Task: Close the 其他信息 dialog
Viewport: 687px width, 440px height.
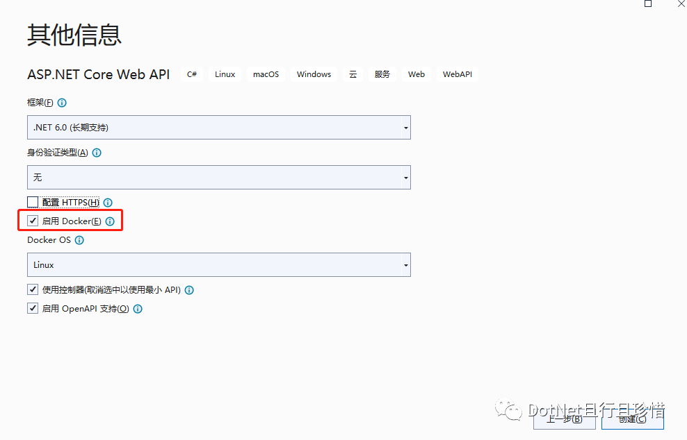Action: [x=681, y=3]
